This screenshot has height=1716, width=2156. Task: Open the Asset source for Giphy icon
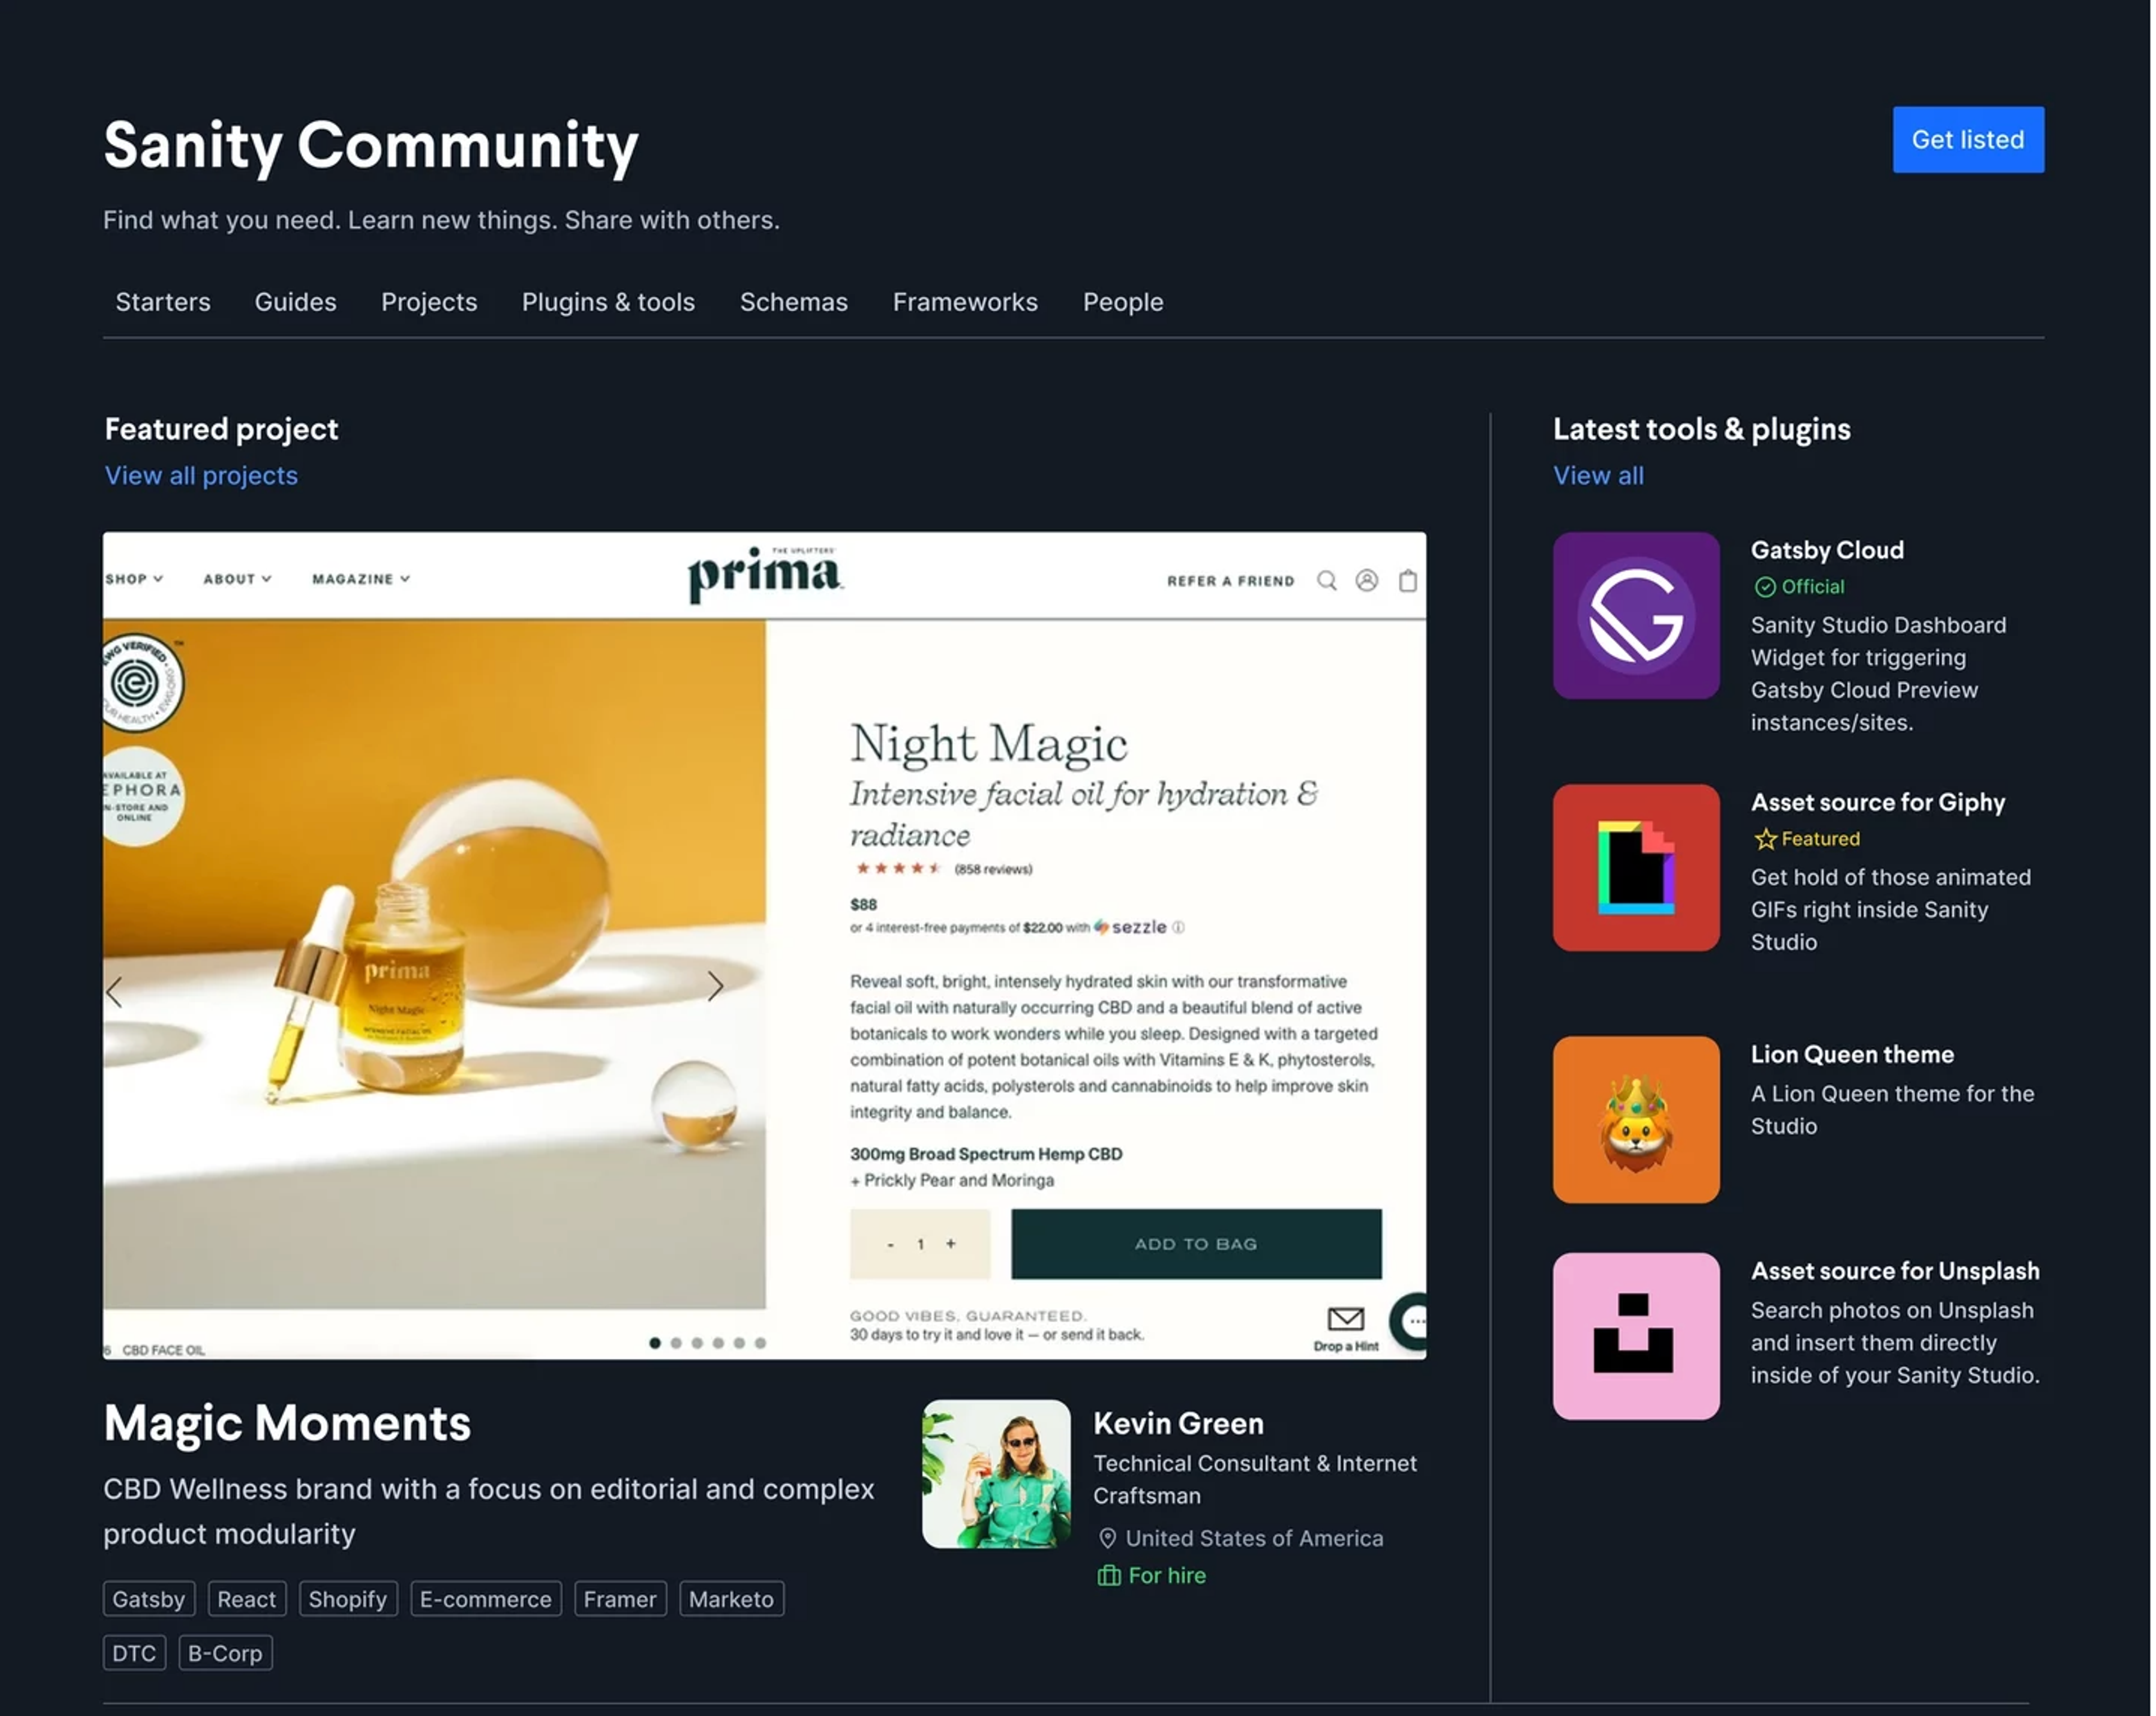(x=1636, y=867)
